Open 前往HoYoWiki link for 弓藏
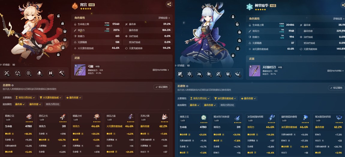This screenshot has height=157, width=345. coord(160,70)
